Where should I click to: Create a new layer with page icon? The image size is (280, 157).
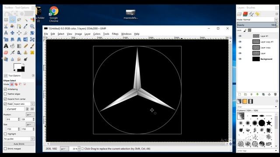(240, 94)
